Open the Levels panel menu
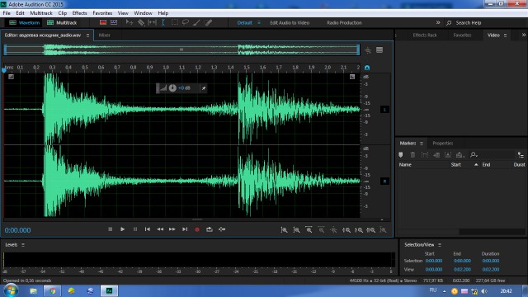Image resolution: width=528 pixels, height=297 pixels. click(23, 245)
